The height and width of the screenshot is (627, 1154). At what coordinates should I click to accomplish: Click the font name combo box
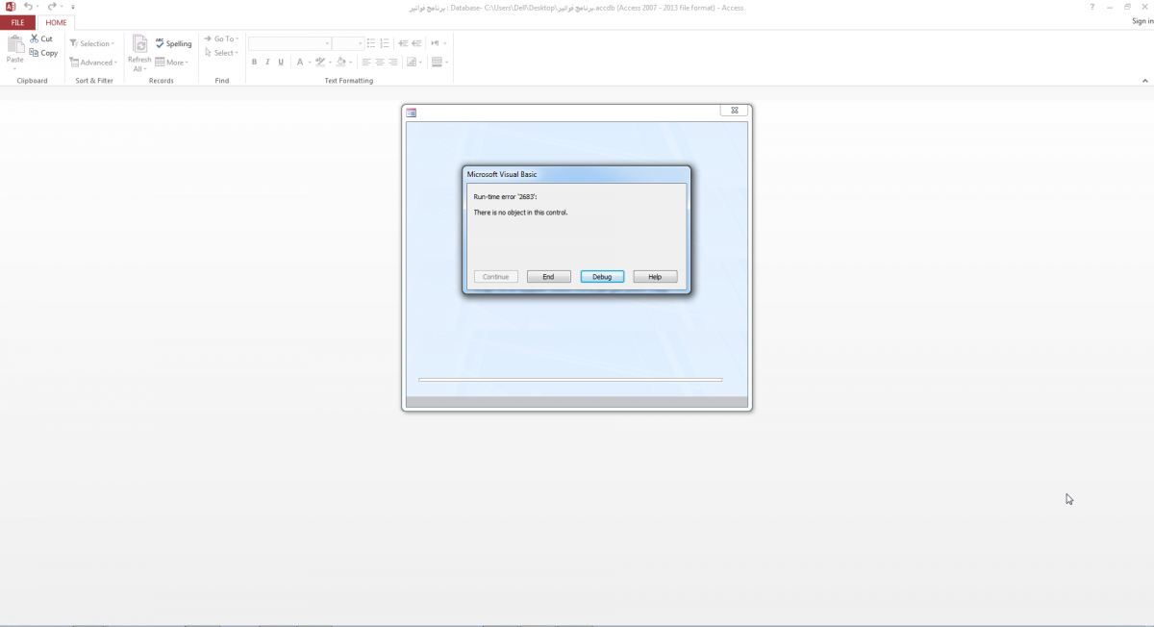(289, 43)
